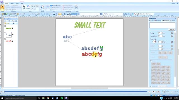Image resolution: width=179 pixels, height=100 pixels.
Task: Open Chrome from the taskbar
Action: (48, 98)
